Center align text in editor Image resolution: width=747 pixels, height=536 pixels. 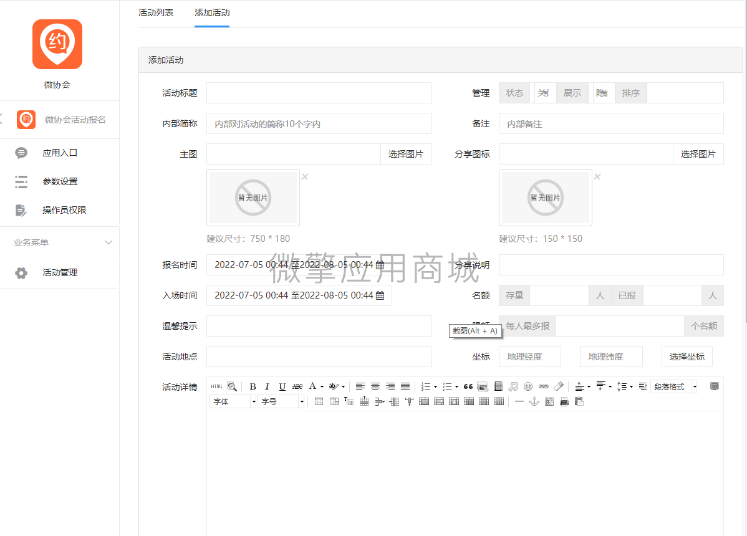pyautogui.click(x=375, y=386)
